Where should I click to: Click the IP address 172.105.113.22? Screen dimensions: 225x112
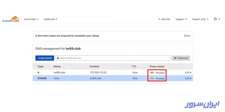coord(98,73)
